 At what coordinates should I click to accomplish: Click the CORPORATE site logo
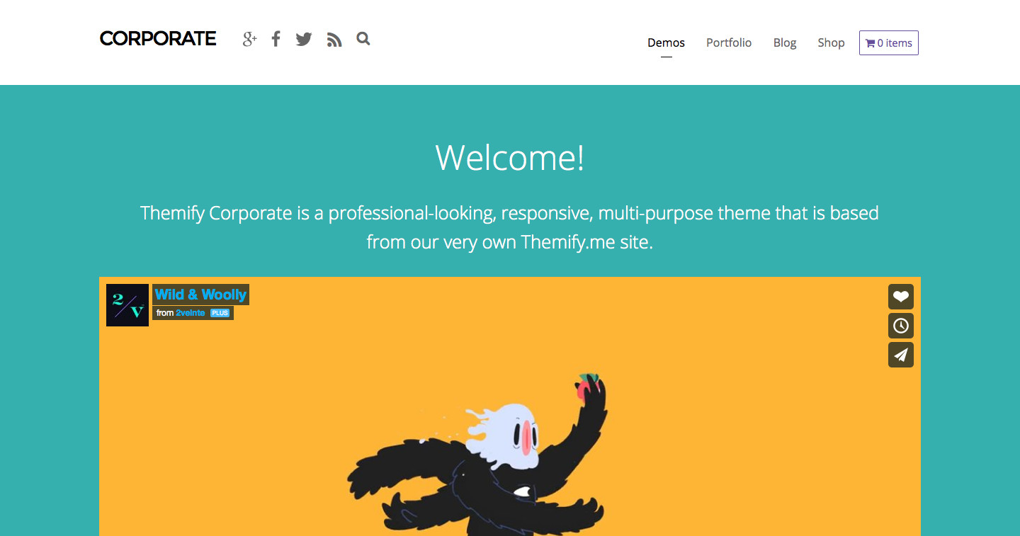pyautogui.click(x=158, y=39)
